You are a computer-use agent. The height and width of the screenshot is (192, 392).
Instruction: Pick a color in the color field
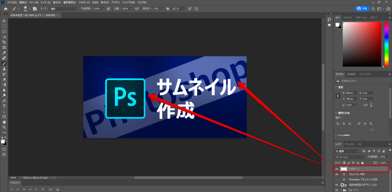362,44
